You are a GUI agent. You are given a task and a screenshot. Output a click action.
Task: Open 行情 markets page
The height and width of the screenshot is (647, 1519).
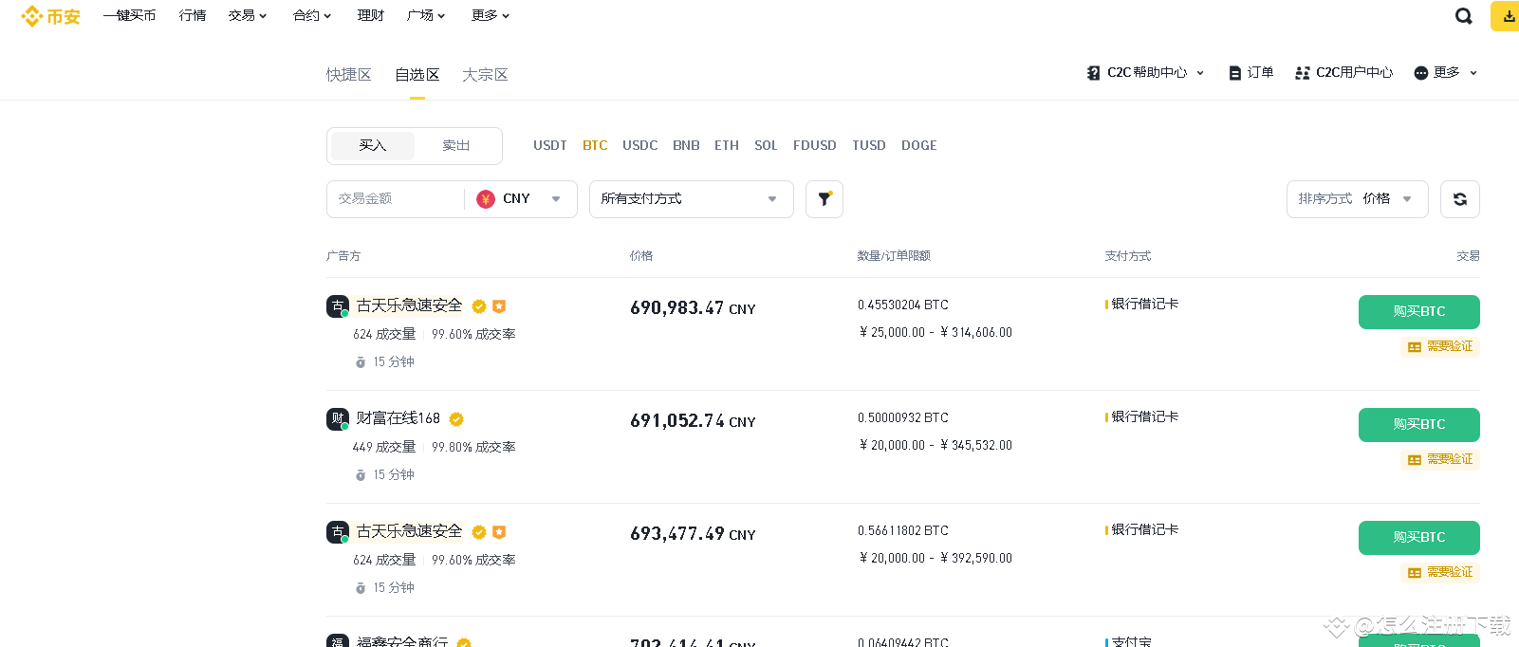(193, 16)
